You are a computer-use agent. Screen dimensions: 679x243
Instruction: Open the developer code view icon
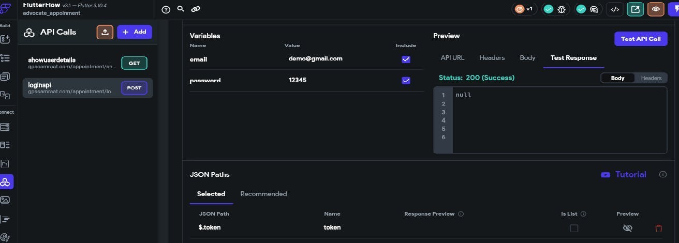pos(615,9)
